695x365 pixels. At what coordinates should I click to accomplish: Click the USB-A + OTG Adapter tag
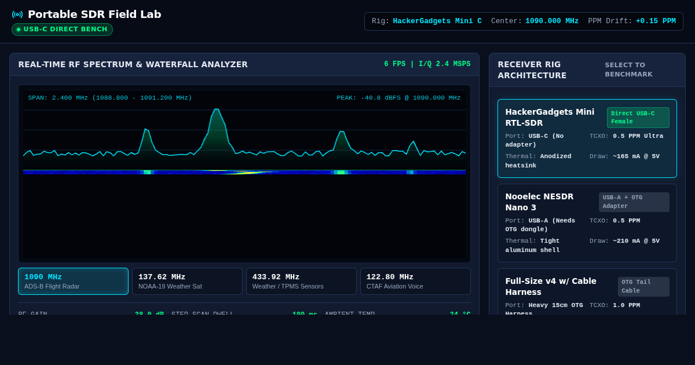634,202
